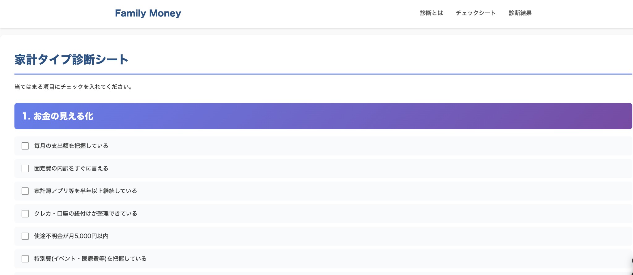The image size is (633, 275).
Task: Click the 1. お金の見える化 section header
Action: point(57,116)
